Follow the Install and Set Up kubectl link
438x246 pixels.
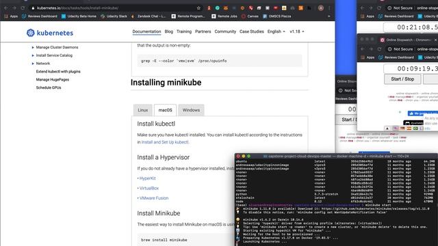tap(165, 142)
